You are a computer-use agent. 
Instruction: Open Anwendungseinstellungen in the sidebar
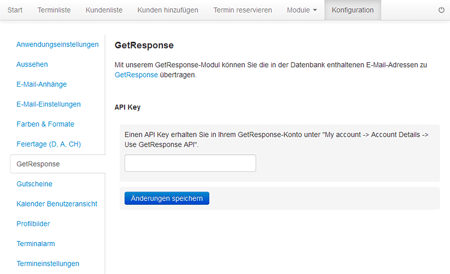pyautogui.click(x=58, y=44)
